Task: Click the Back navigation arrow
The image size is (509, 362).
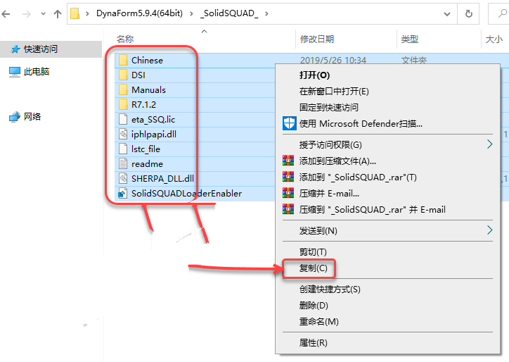Action: [6, 14]
